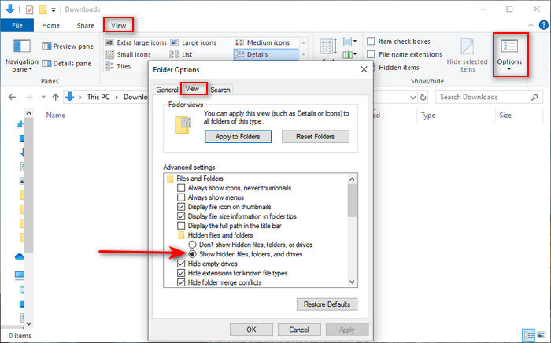Select OneDrive cloud in sidebar
This screenshot has width=551, height=343.
19,256
